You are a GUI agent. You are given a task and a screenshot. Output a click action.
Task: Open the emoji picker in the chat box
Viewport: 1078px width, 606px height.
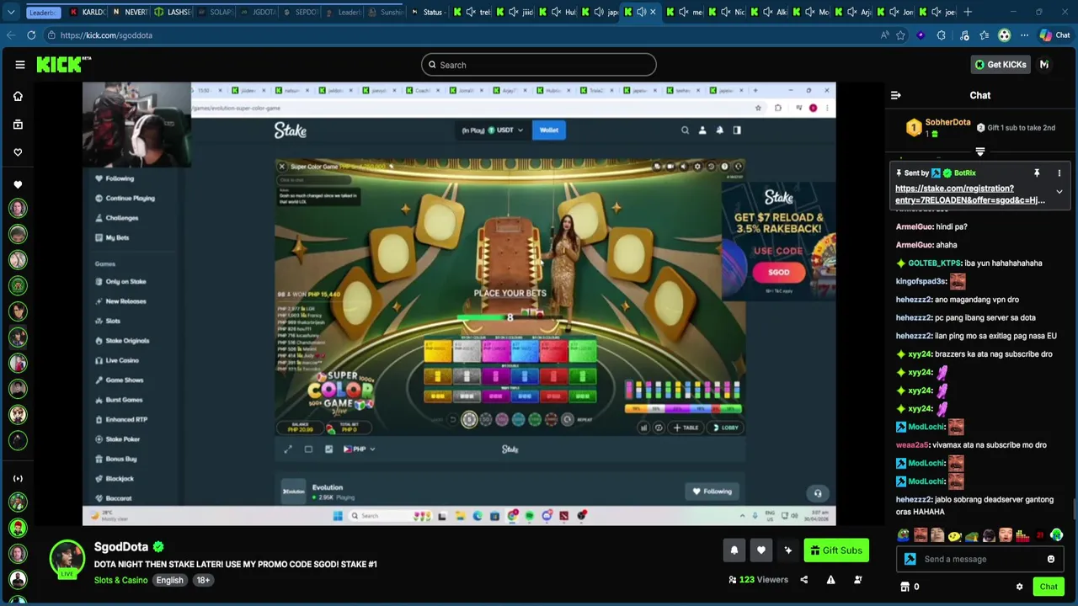point(1051,559)
